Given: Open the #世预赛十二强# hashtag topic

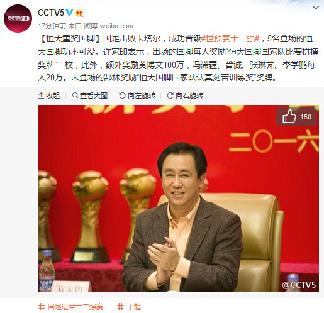Looking at the screenshot, I should (230, 38).
